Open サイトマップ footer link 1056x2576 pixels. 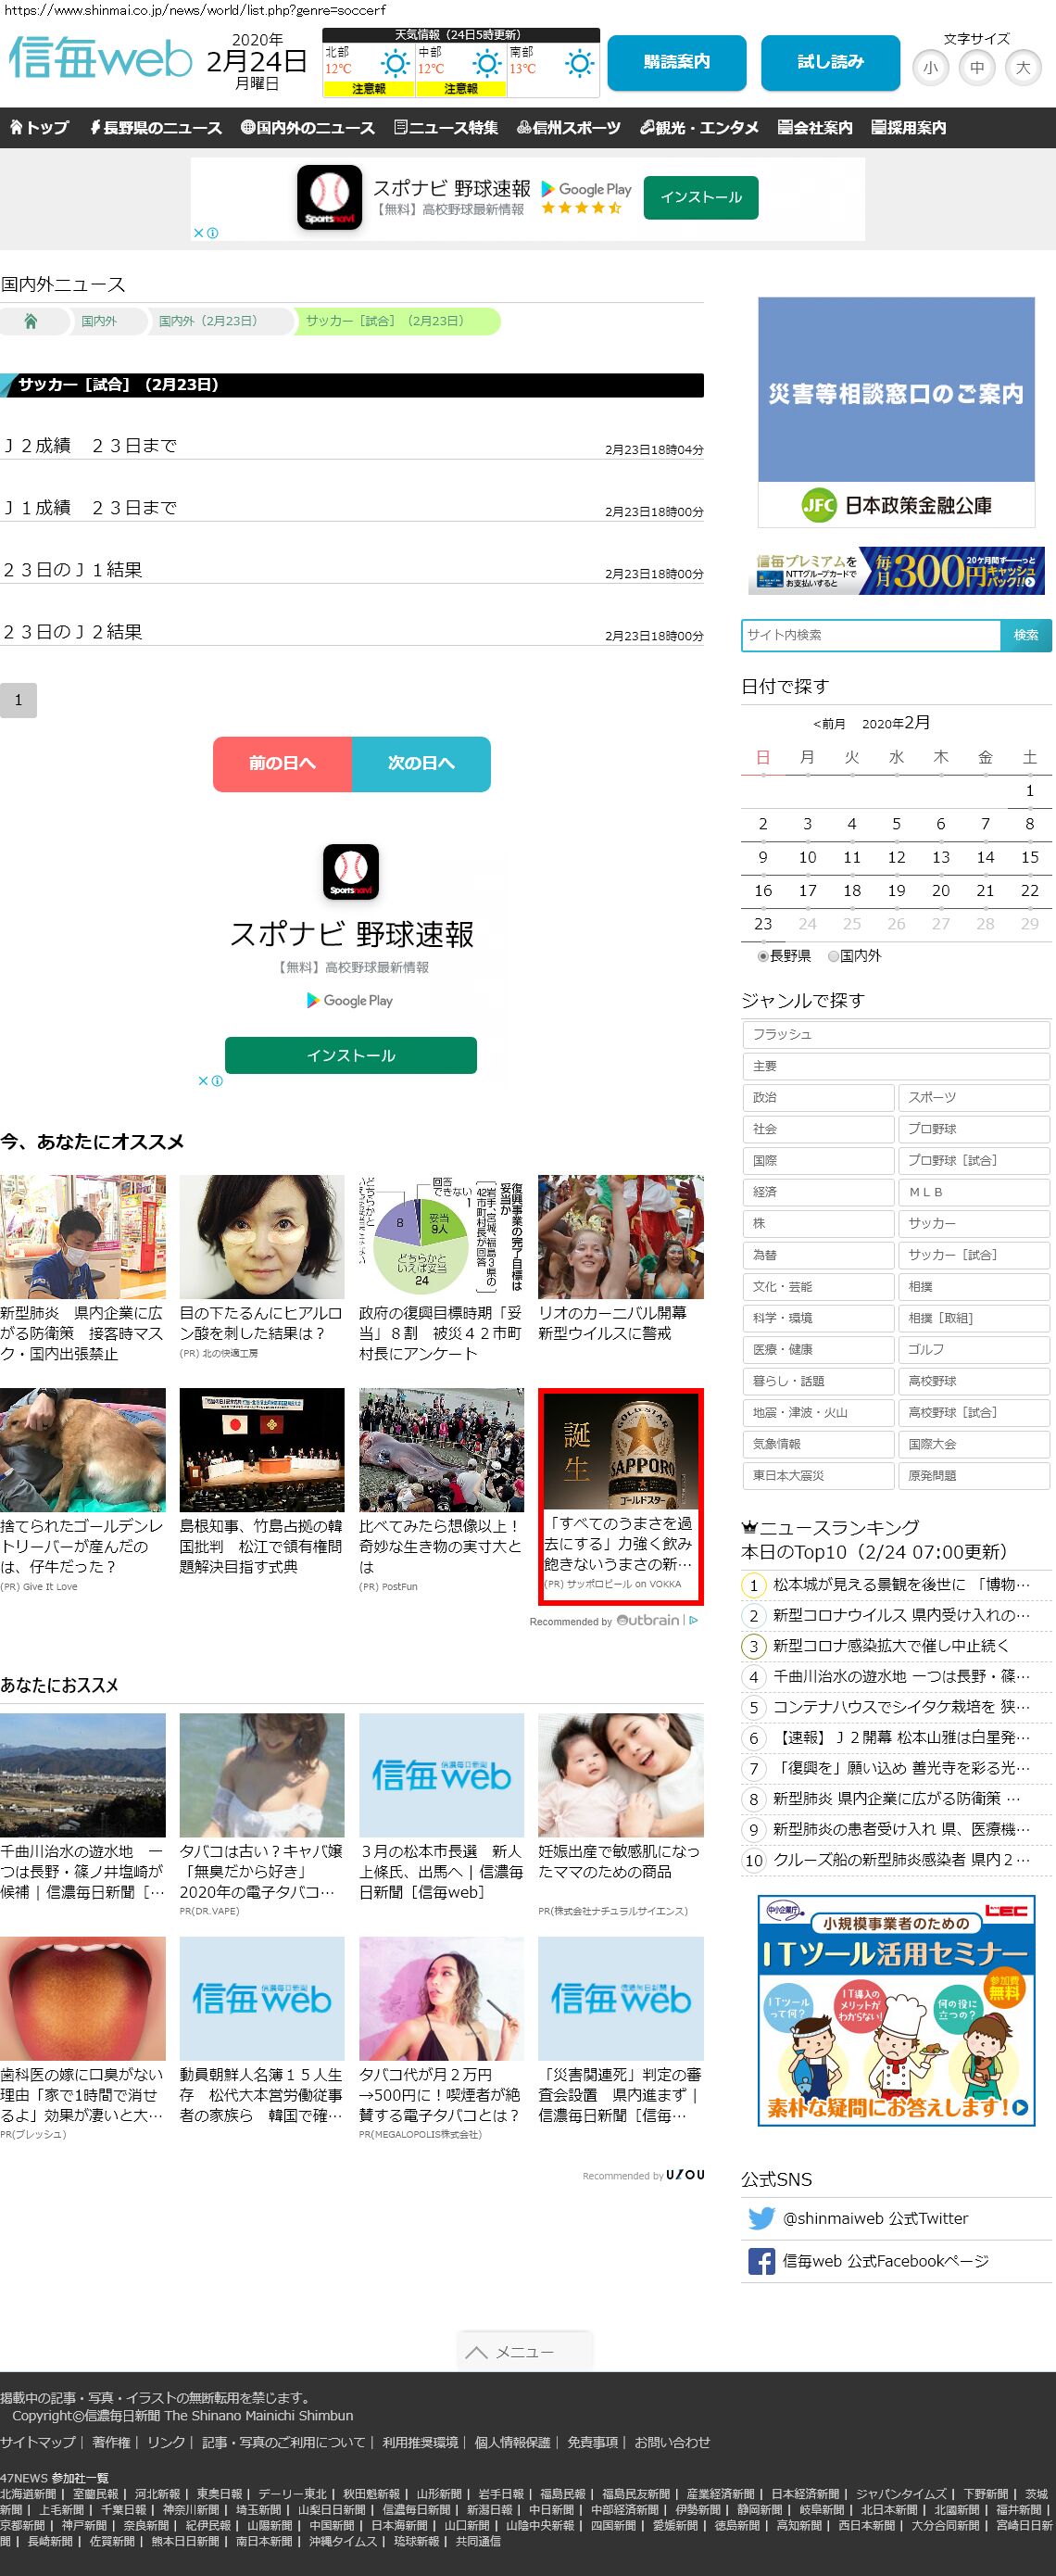click(x=37, y=2442)
